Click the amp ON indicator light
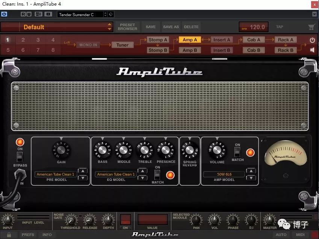The height and width of the screenshot is (239, 319). click(x=20, y=142)
